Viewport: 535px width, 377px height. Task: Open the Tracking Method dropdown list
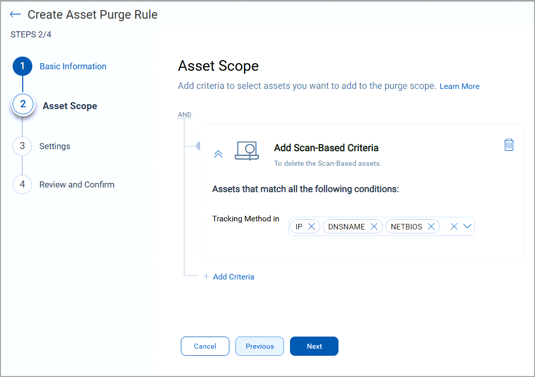pos(467,226)
